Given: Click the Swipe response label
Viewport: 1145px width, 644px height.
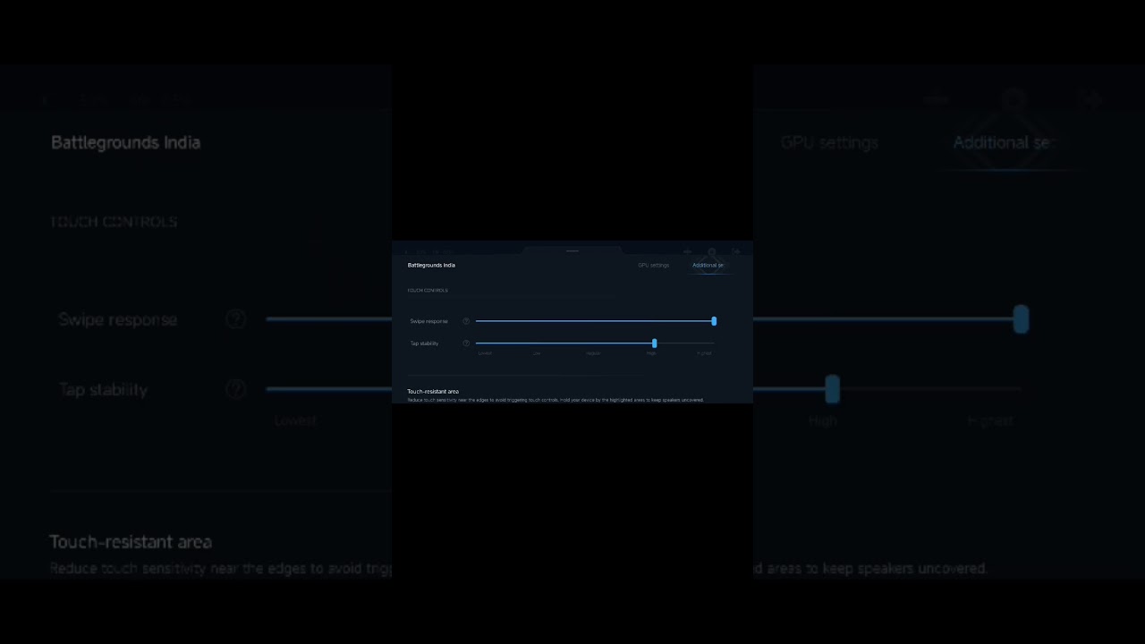Looking at the screenshot, I should click(429, 321).
